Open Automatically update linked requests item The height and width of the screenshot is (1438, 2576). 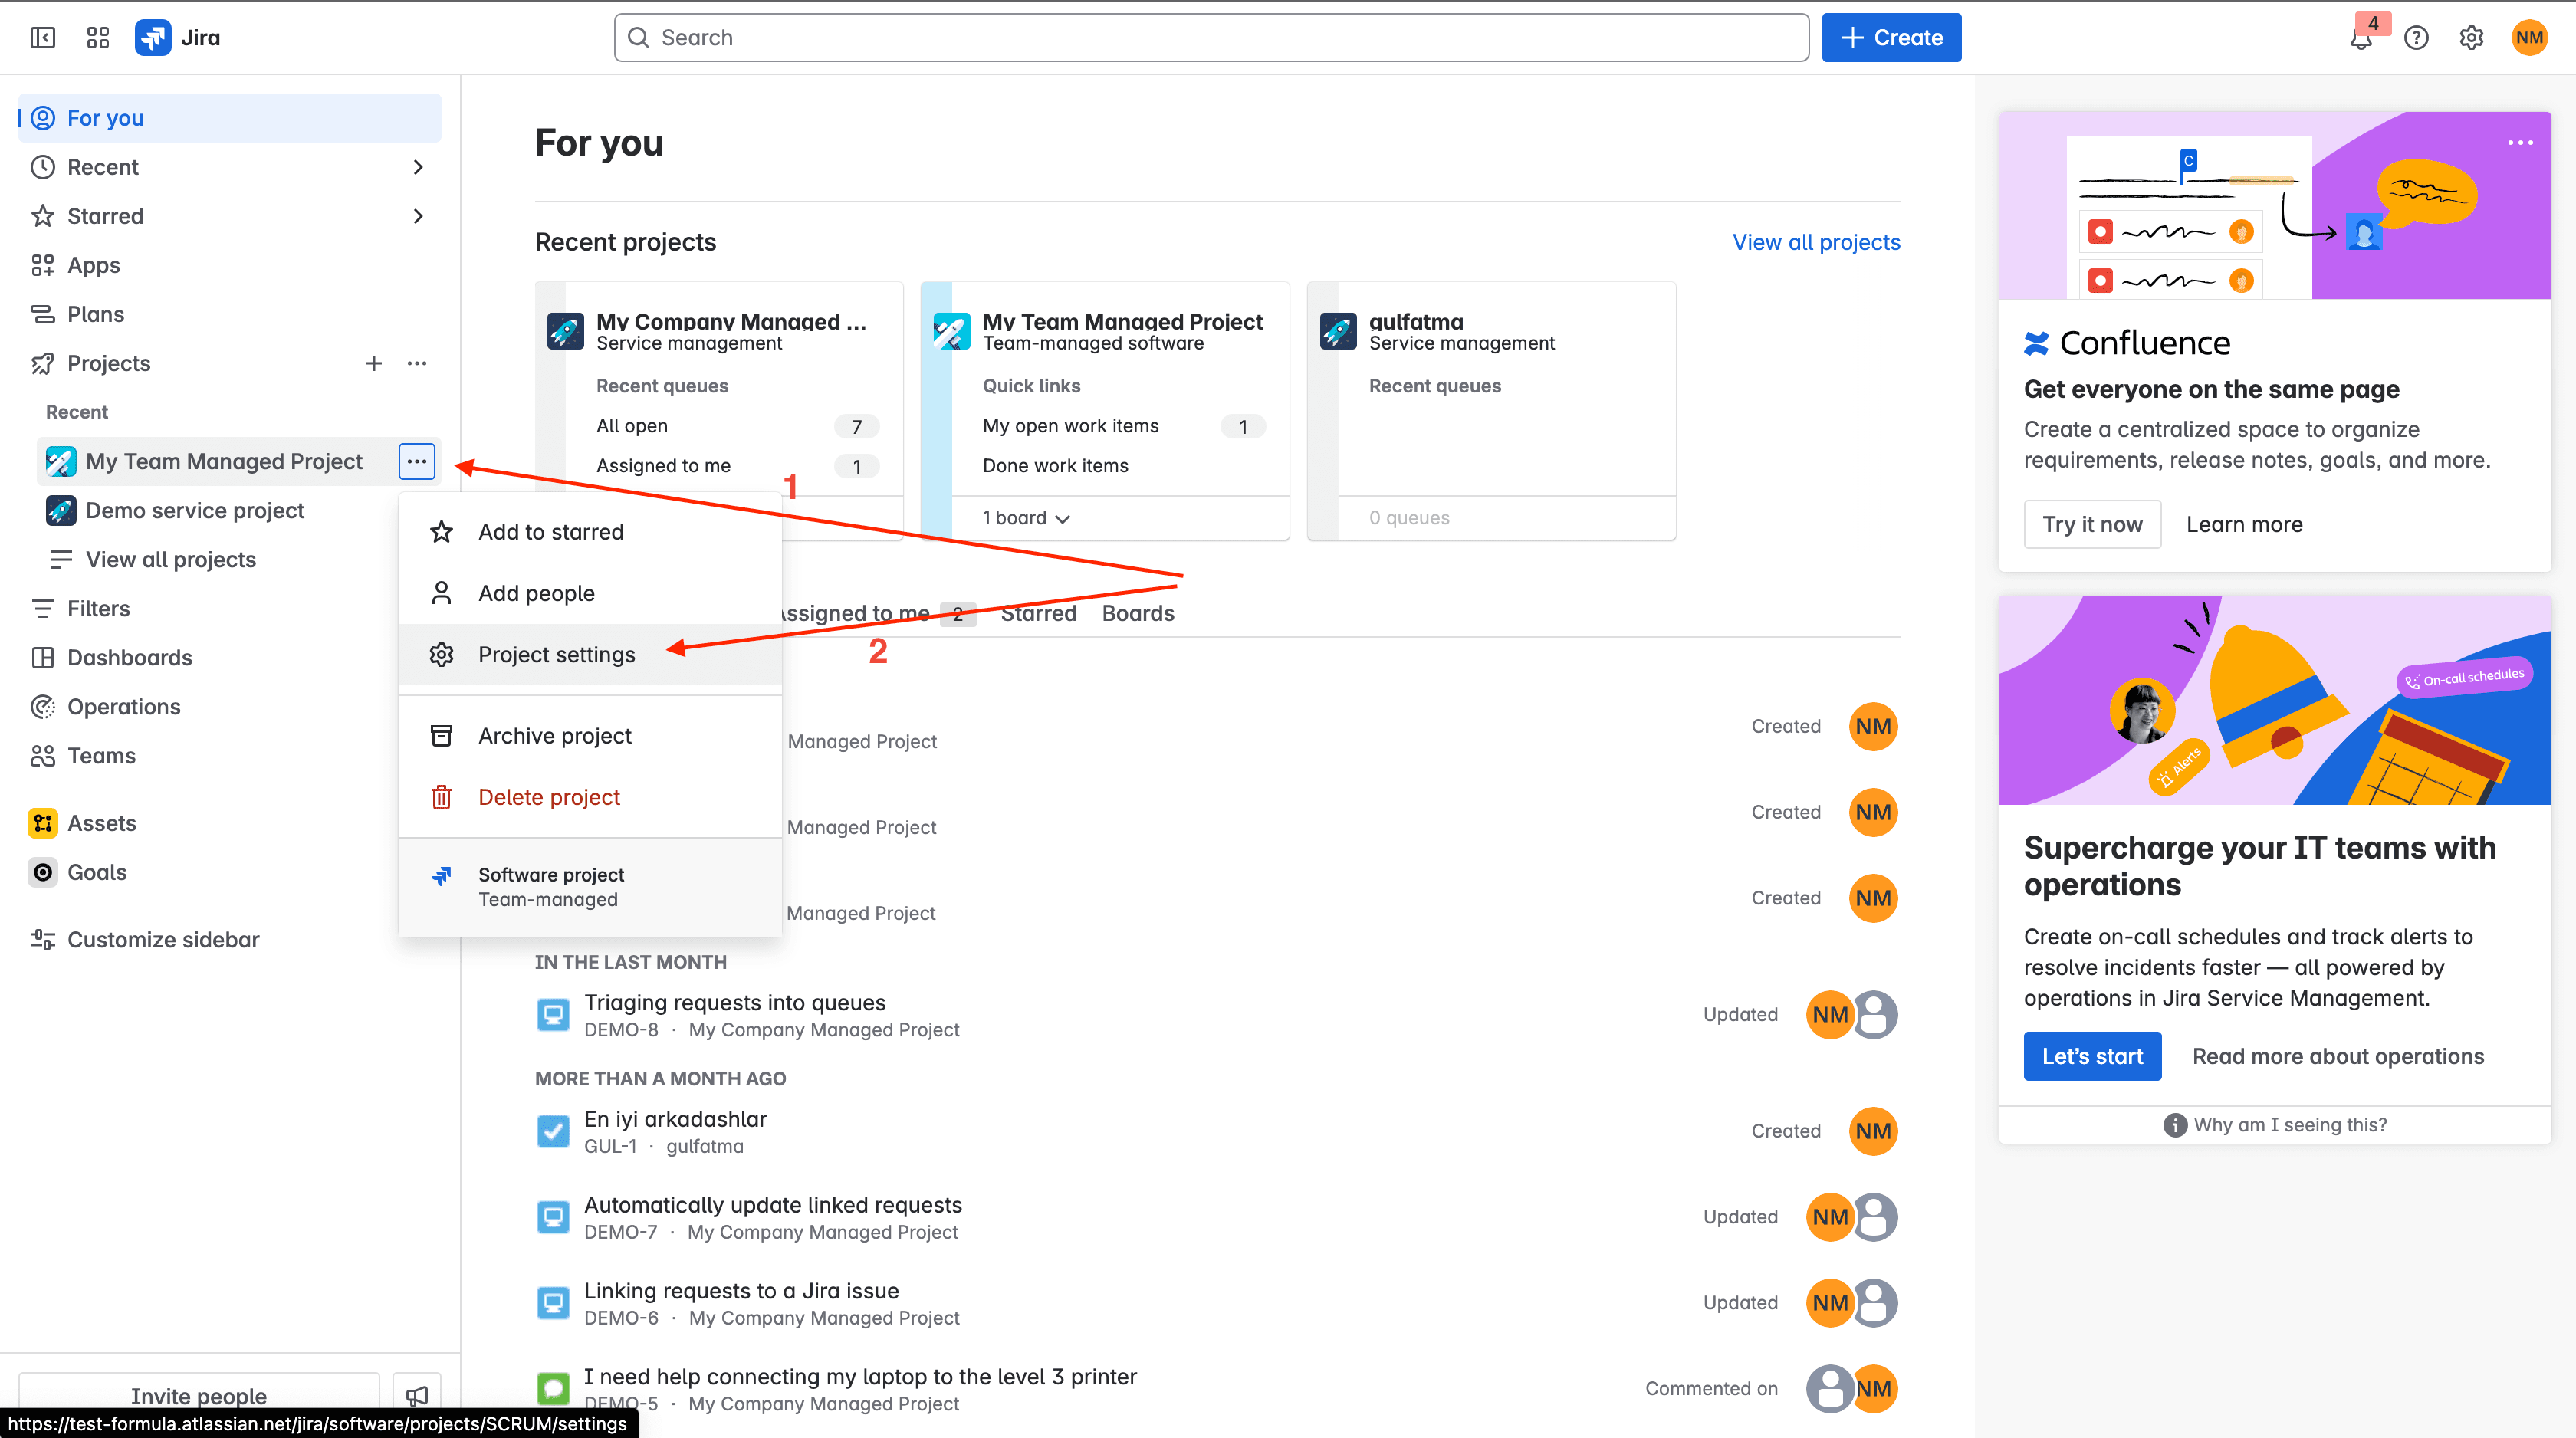point(772,1205)
